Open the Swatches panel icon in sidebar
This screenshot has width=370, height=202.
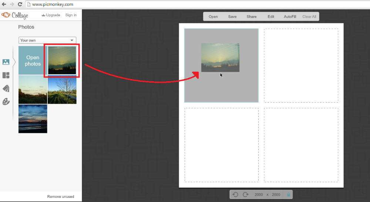point(6,88)
